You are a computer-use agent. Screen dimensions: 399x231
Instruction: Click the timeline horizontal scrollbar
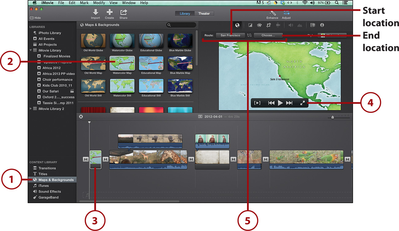click(129, 201)
